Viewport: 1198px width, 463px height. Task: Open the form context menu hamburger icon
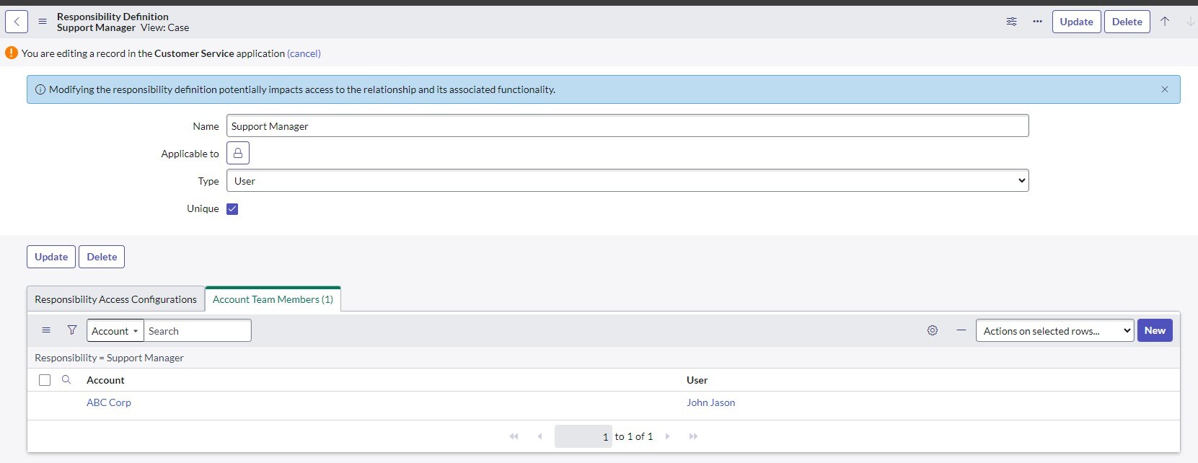(x=43, y=22)
